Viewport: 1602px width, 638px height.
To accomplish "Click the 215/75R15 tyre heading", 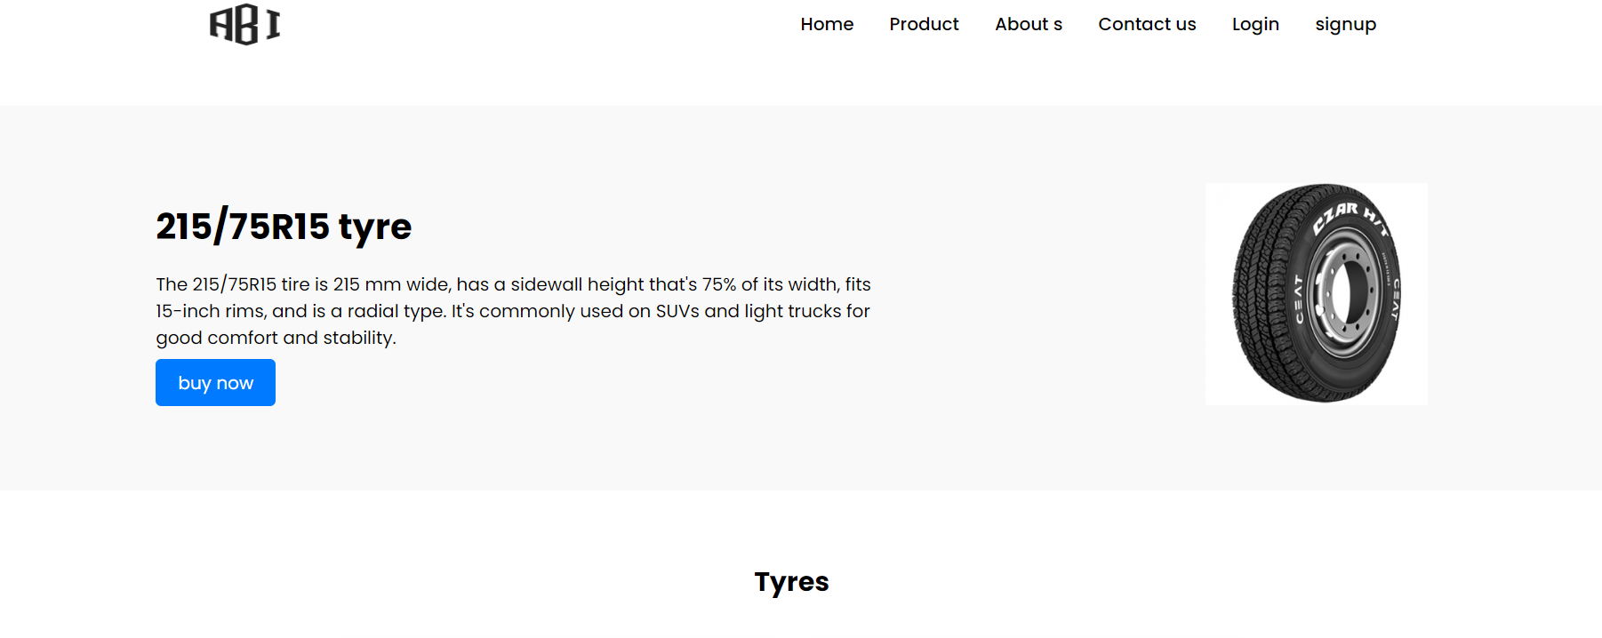I will [284, 227].
